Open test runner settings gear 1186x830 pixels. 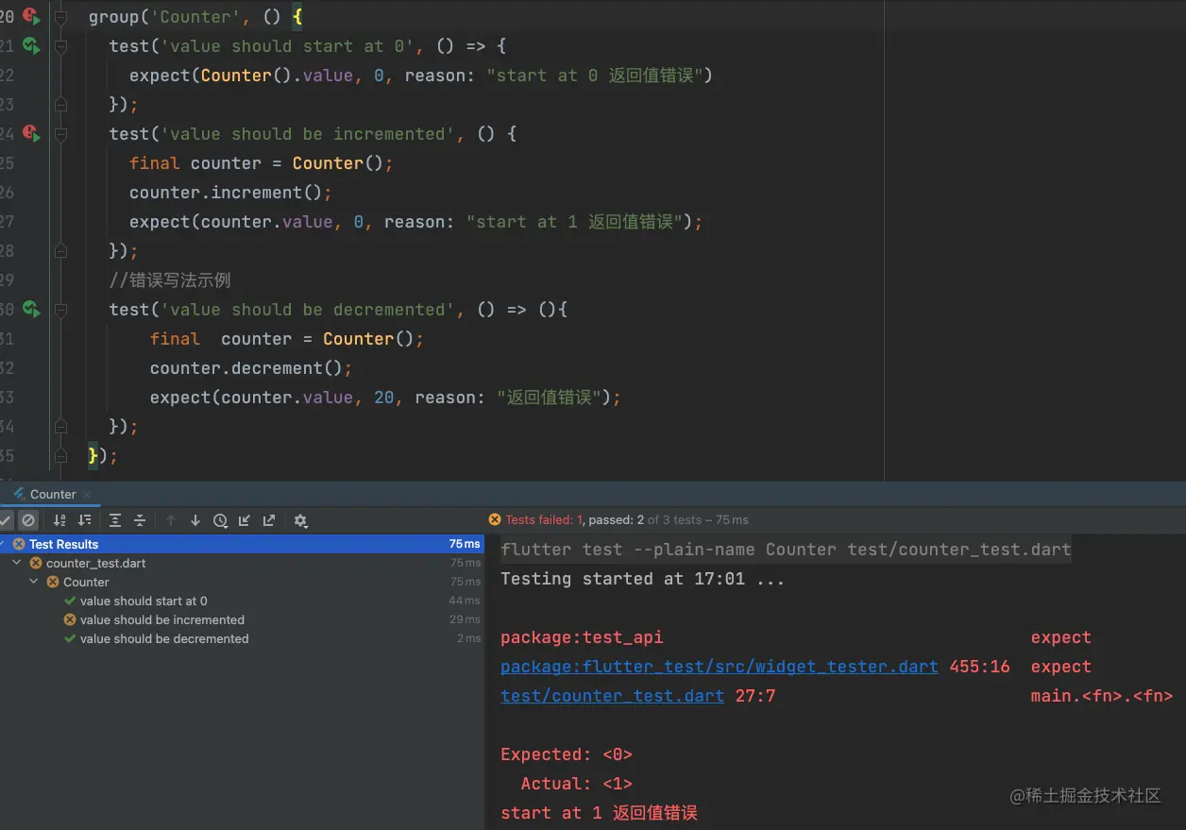pyautogui.click(x=301, y=520)
